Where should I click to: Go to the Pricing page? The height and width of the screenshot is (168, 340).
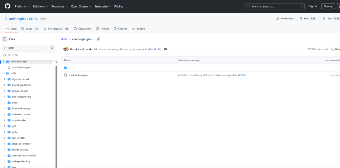click(x=119, y=6)
